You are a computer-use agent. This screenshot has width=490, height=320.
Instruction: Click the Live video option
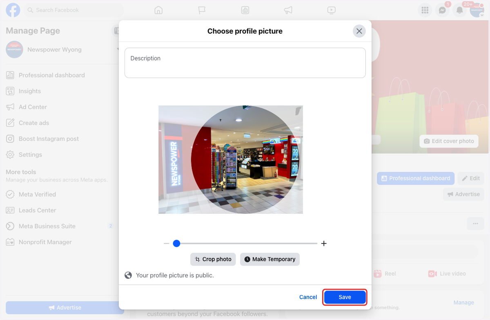(447, 274)
